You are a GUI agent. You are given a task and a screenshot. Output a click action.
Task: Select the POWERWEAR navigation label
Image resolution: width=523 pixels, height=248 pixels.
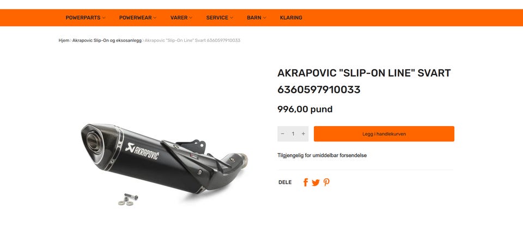point(136,17)
